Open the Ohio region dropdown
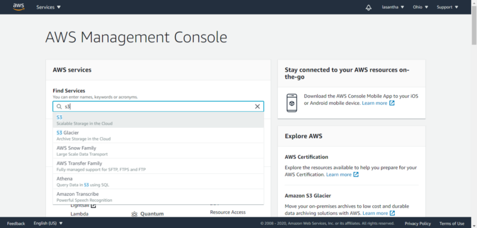Viewport: 477px width, 228px height. pos(420,7)
